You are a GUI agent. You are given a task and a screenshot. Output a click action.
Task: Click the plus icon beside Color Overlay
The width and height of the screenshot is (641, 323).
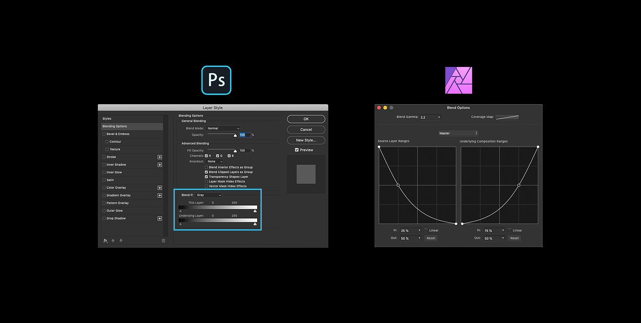pos(160,188)
